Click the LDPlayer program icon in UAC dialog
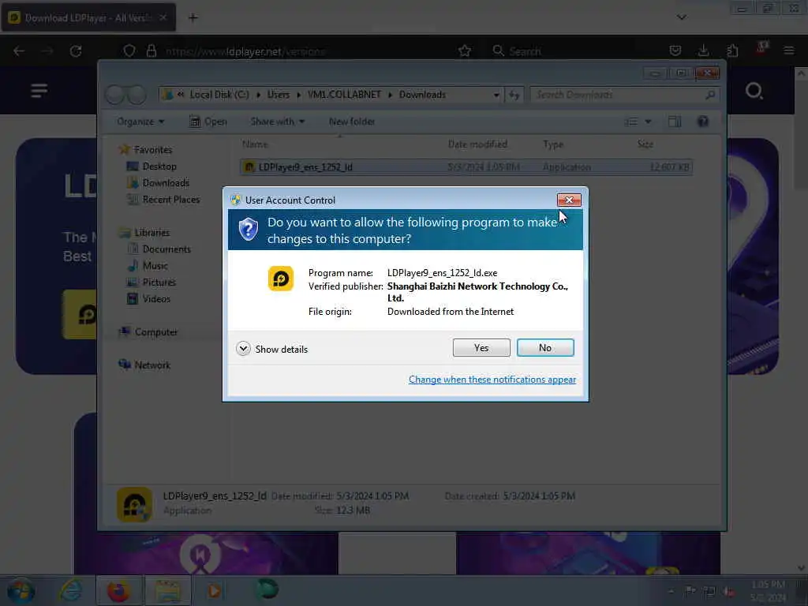The image size is (808, 606). (x=281, y=279)
